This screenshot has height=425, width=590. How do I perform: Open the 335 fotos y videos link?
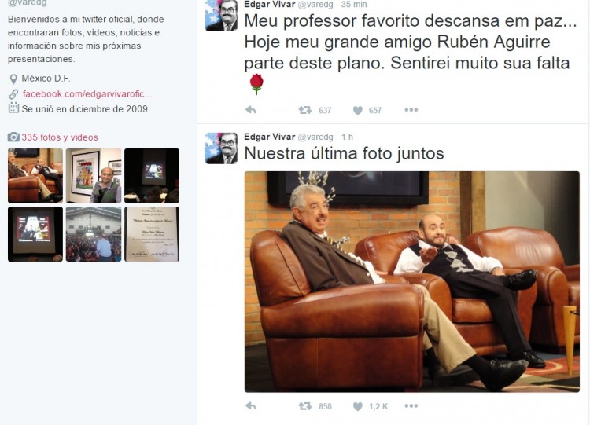pos(60,137)
